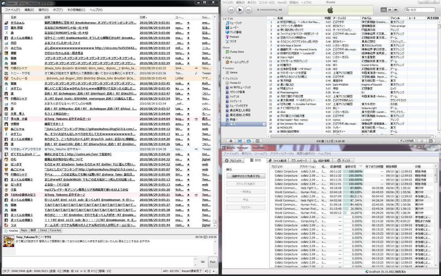Uncheck the Bad Apple!! feat. nomico checkbox
This screenshot has height=276, width=441.
tap(278, 120)
